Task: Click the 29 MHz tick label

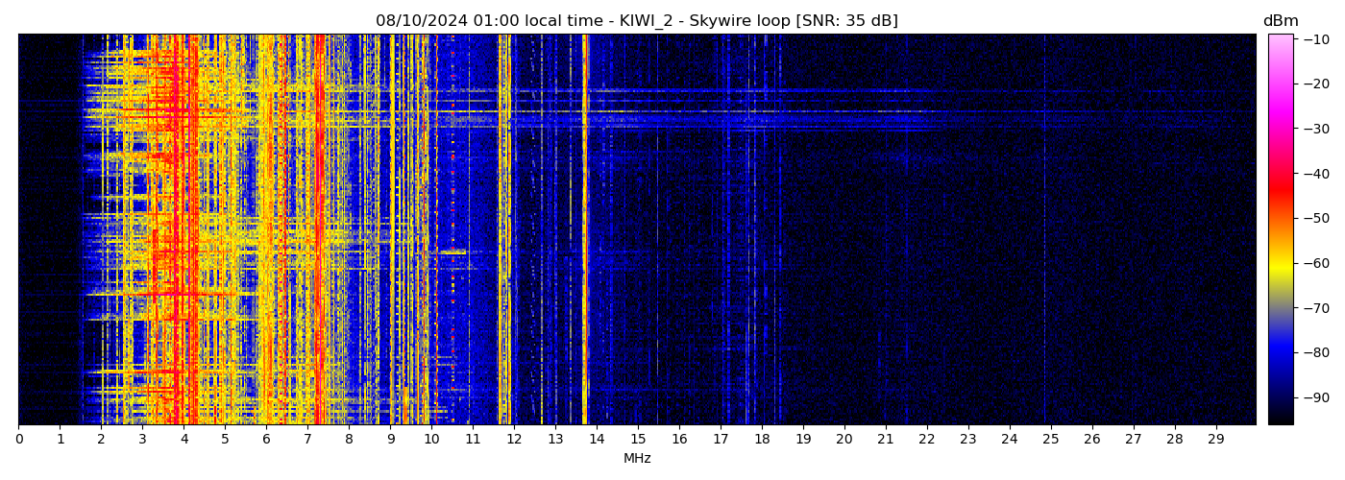Action: 1216,440
